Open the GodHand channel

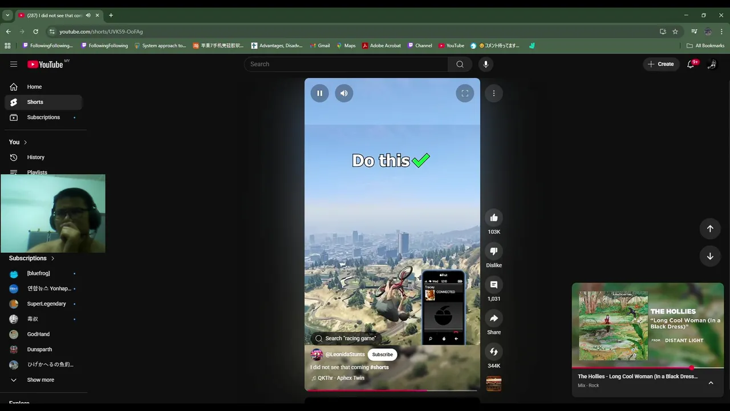[43, 334]
